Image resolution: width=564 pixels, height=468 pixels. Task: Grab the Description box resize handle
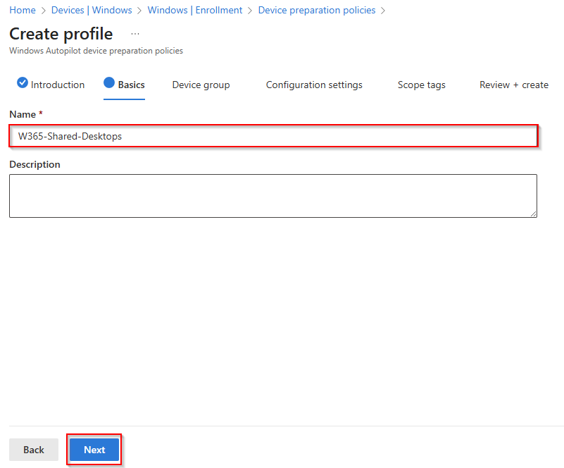pos(533,213)
